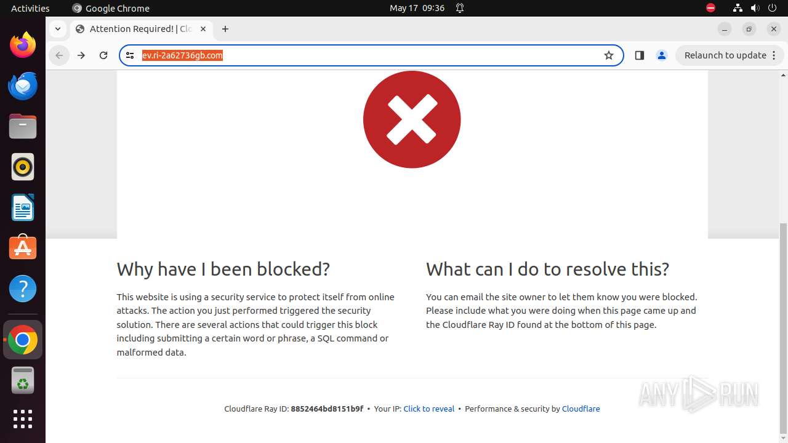Restore the Chrome window size
The image size is (788, 443).
click(749, 29)
